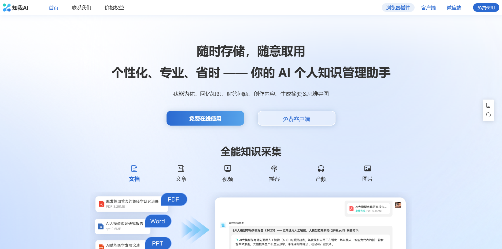This screenshot has width=502, height=249.
Task: Select the 图片 image category icon
Action: tap(367, 169)
